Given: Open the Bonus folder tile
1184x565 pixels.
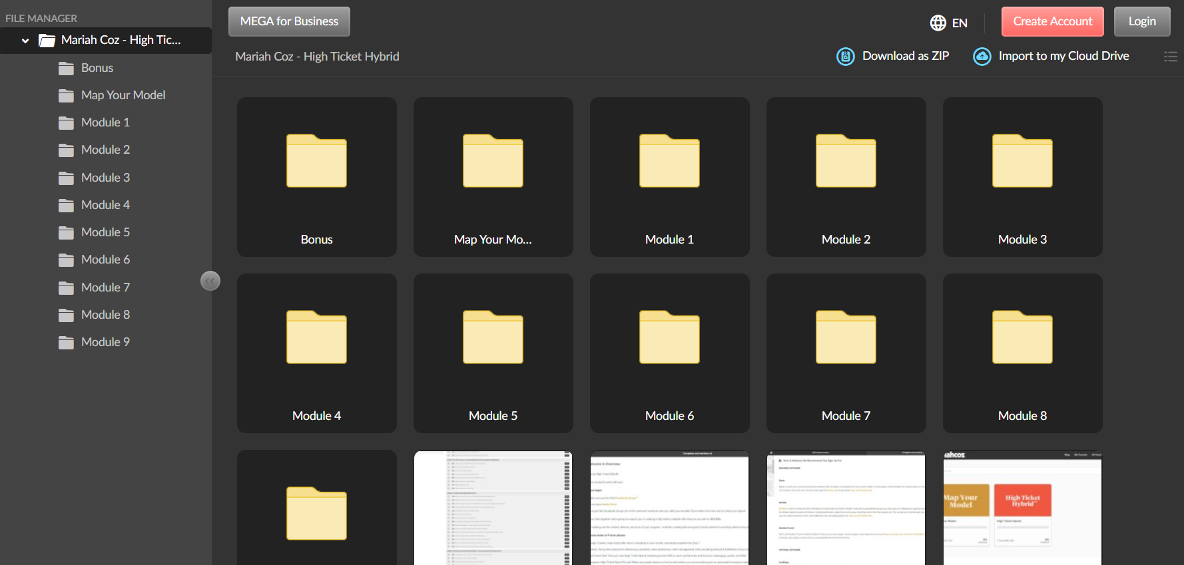Looking at the screenshot, I should 317,177.
